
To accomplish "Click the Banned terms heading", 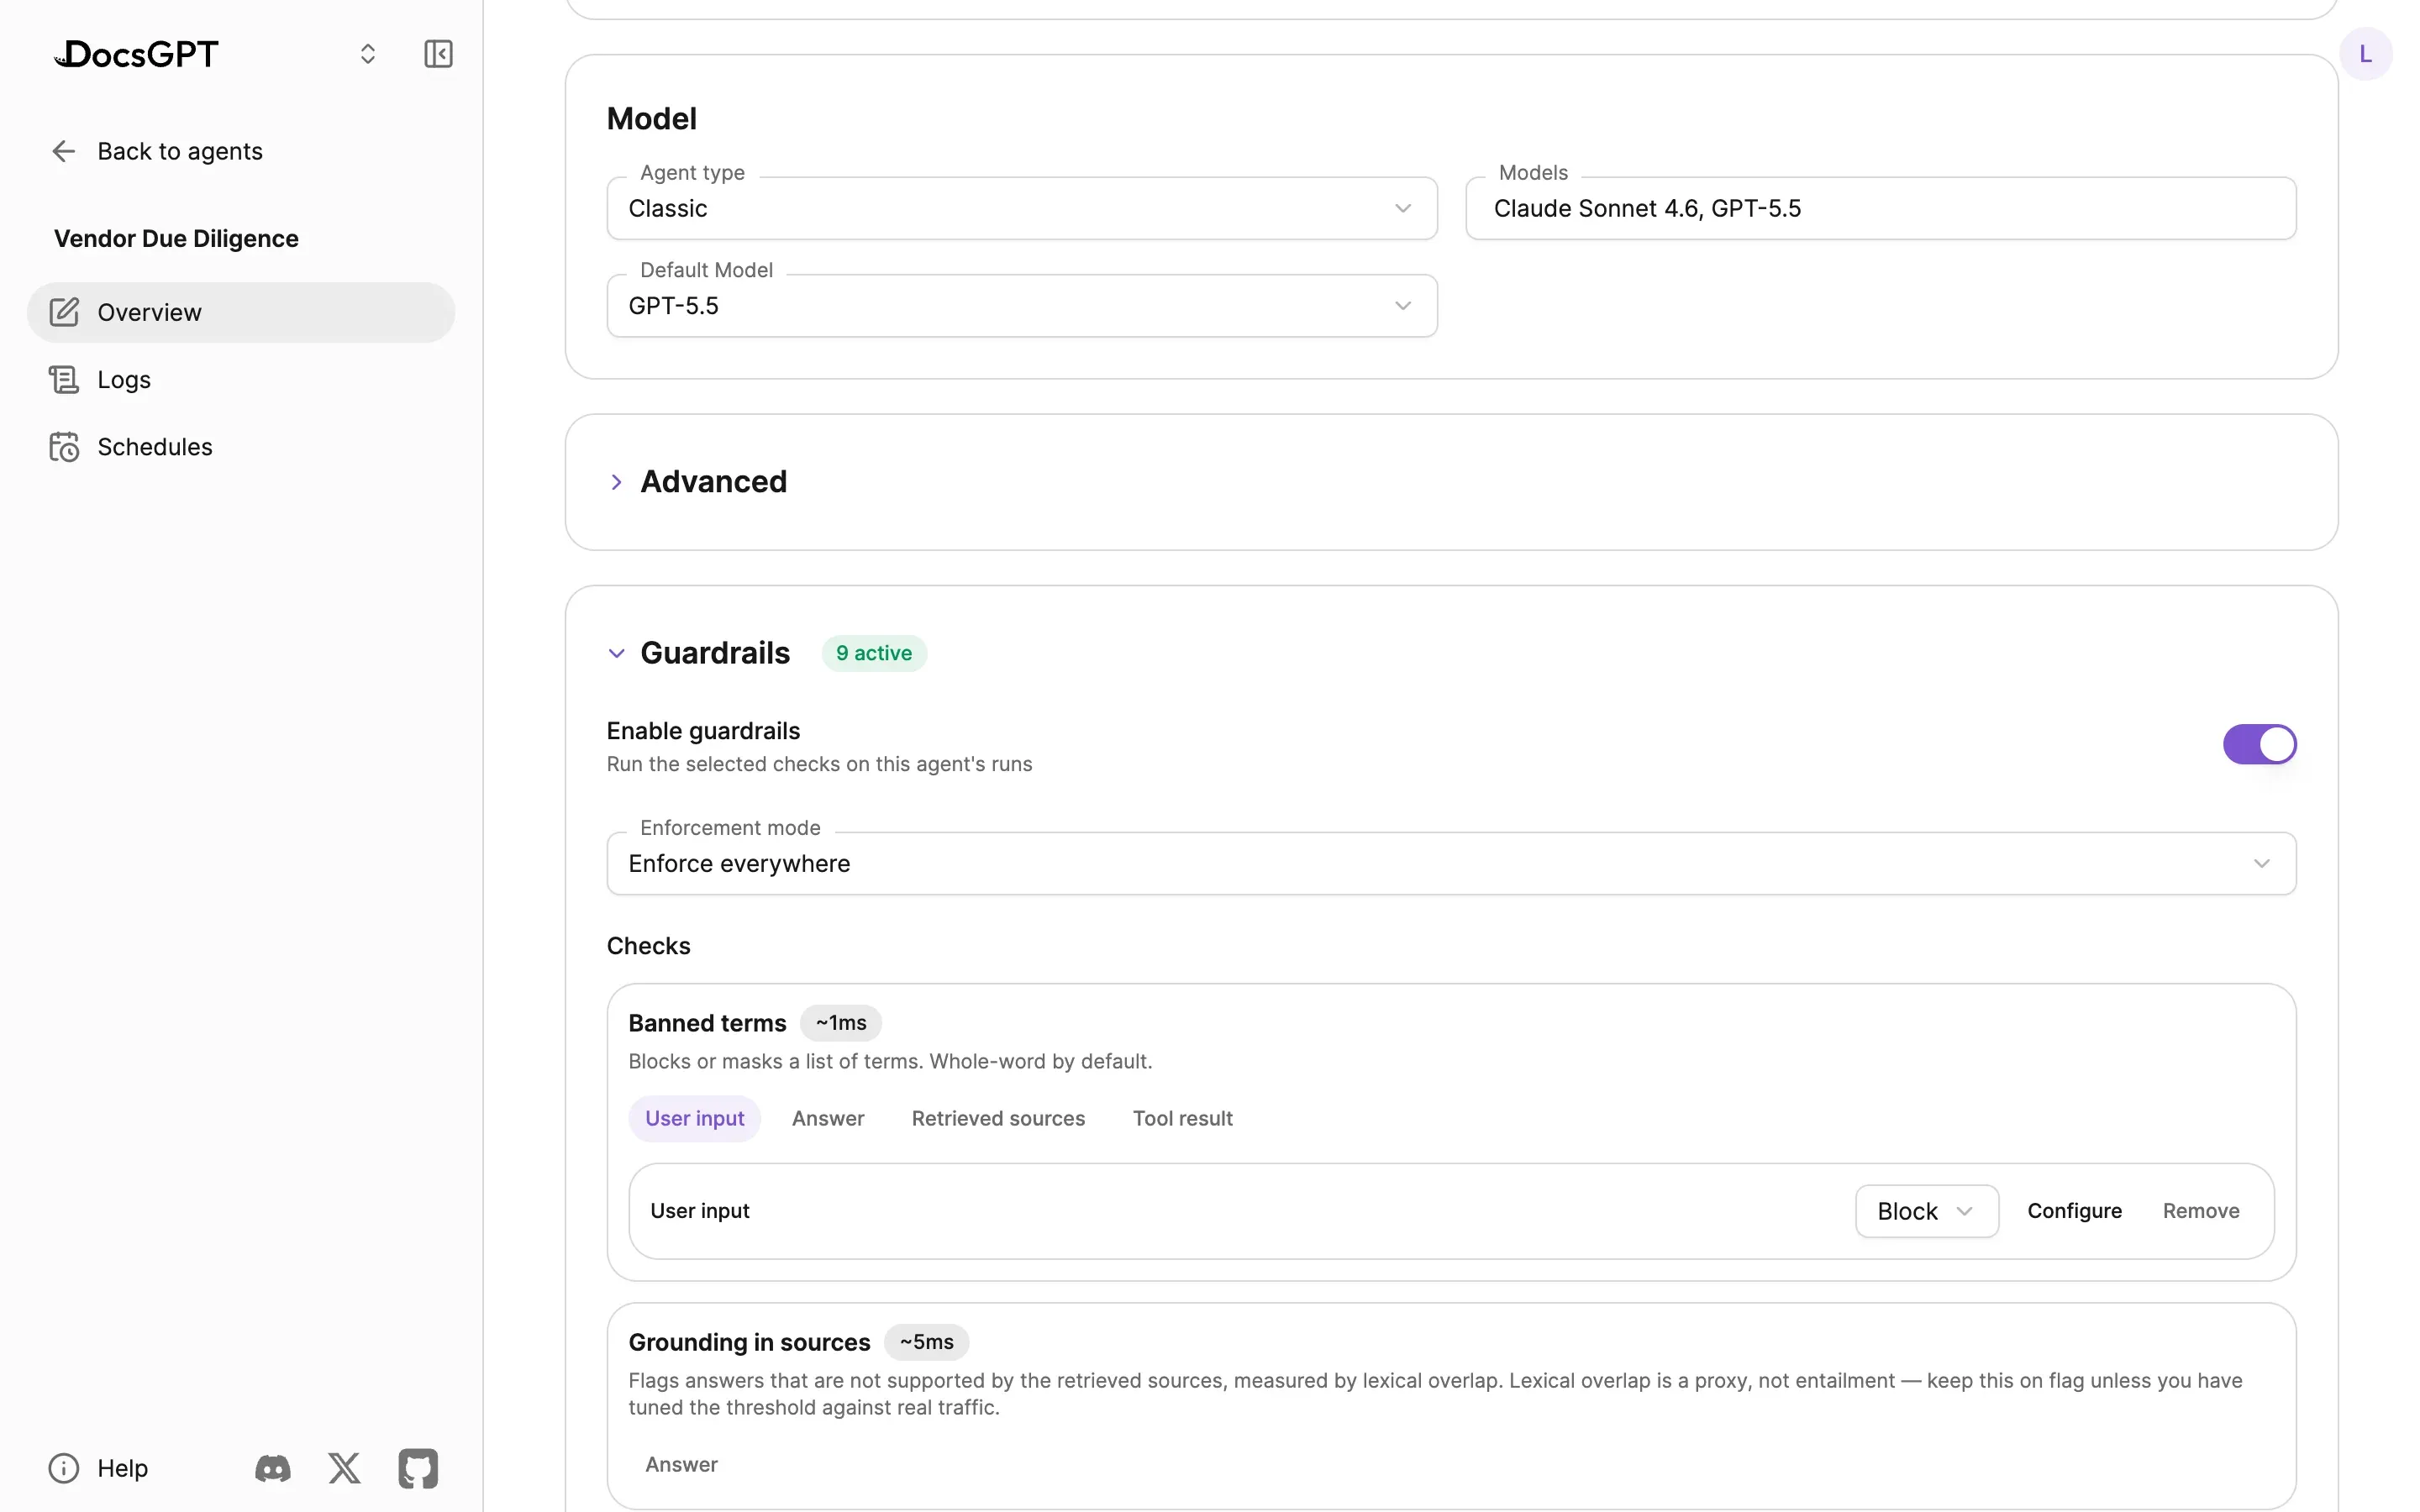I will click(707, 1023).
